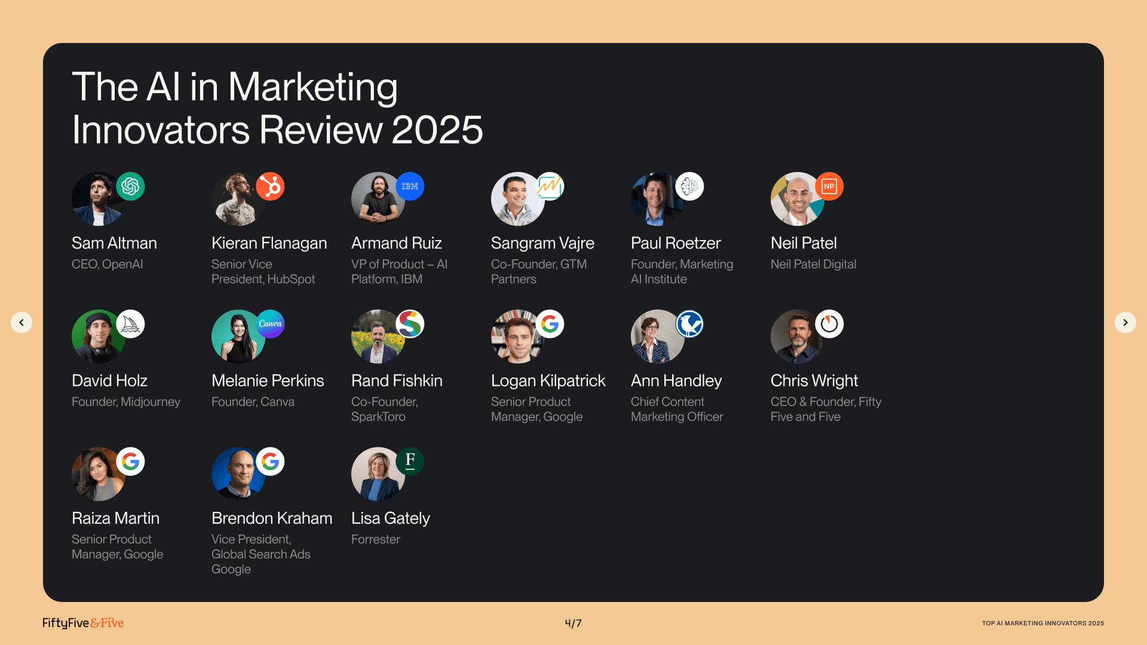Click the 4/7 page indicator
1147x645 pixels.
(573, 623)
